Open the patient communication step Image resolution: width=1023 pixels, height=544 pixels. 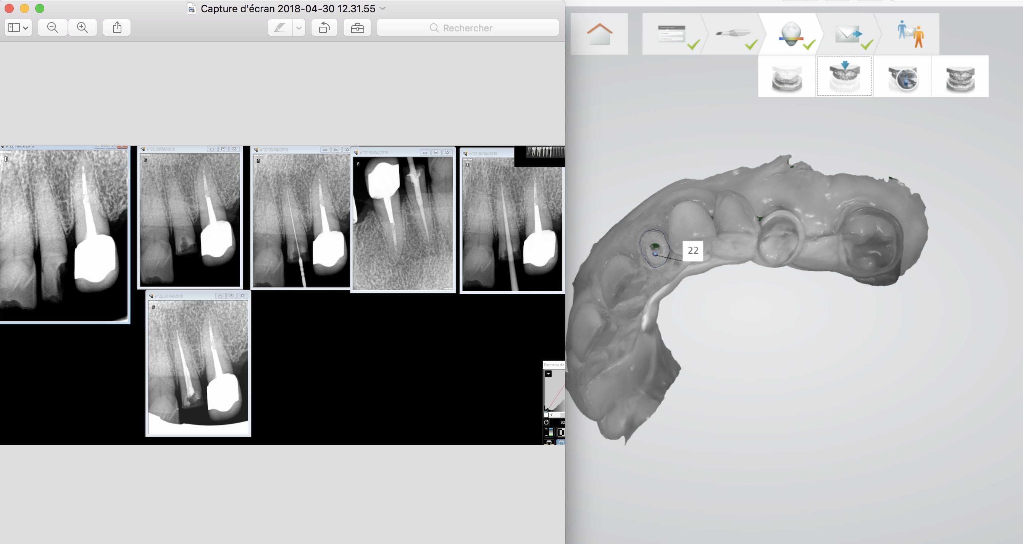click(910, 34)
